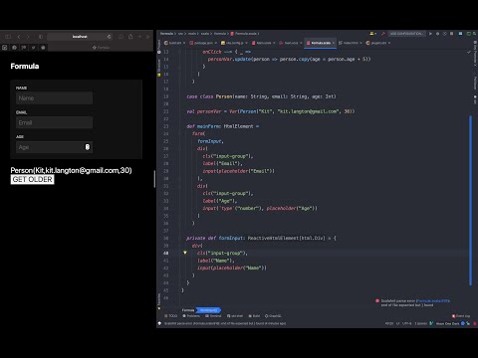478x358 pixels.
Task: Open the TODO tool window
Action: (x=171, y=316)
